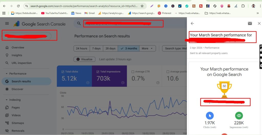262x135 pixels.
Task: Open Search results in the sidebar
Action: coord(26,82)
